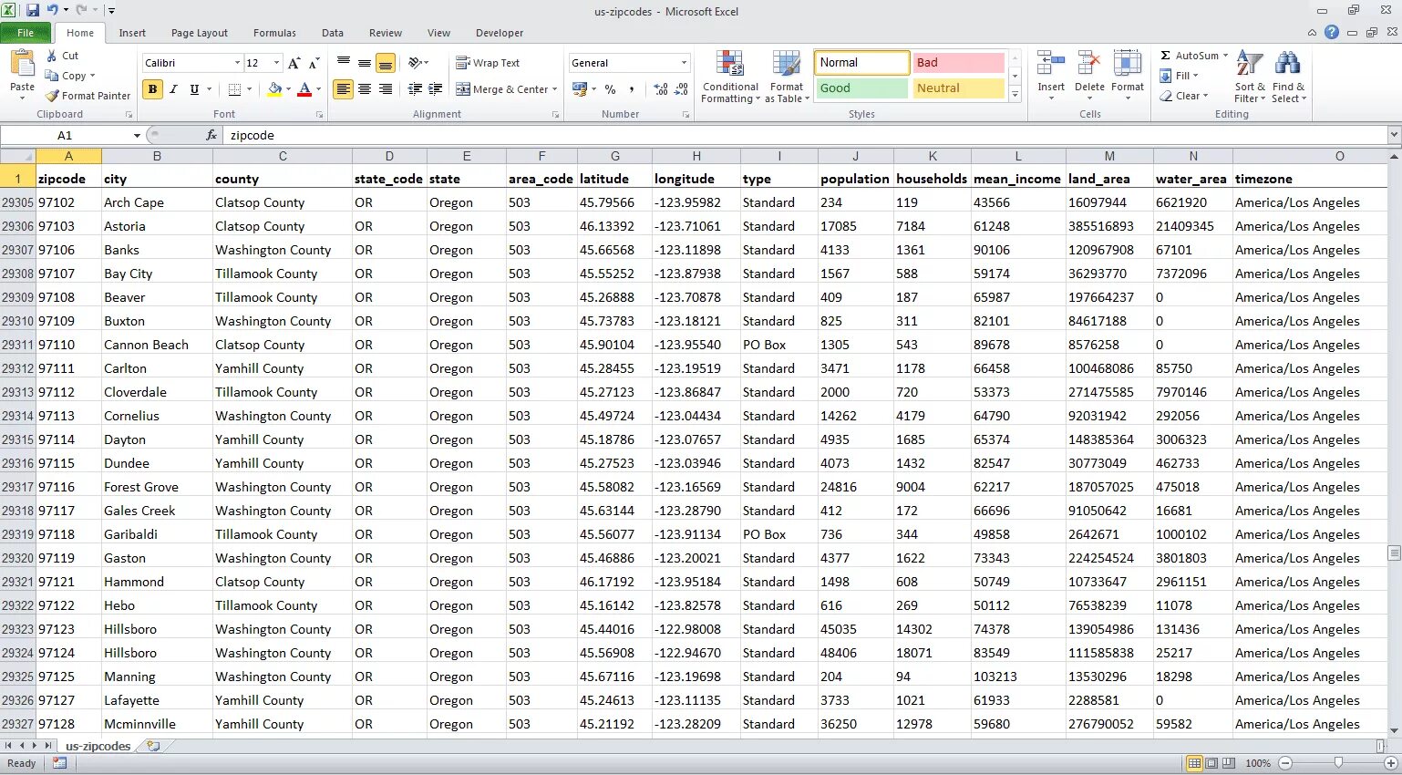Decrease font size with Shrink Font

[x=314, y=63]
